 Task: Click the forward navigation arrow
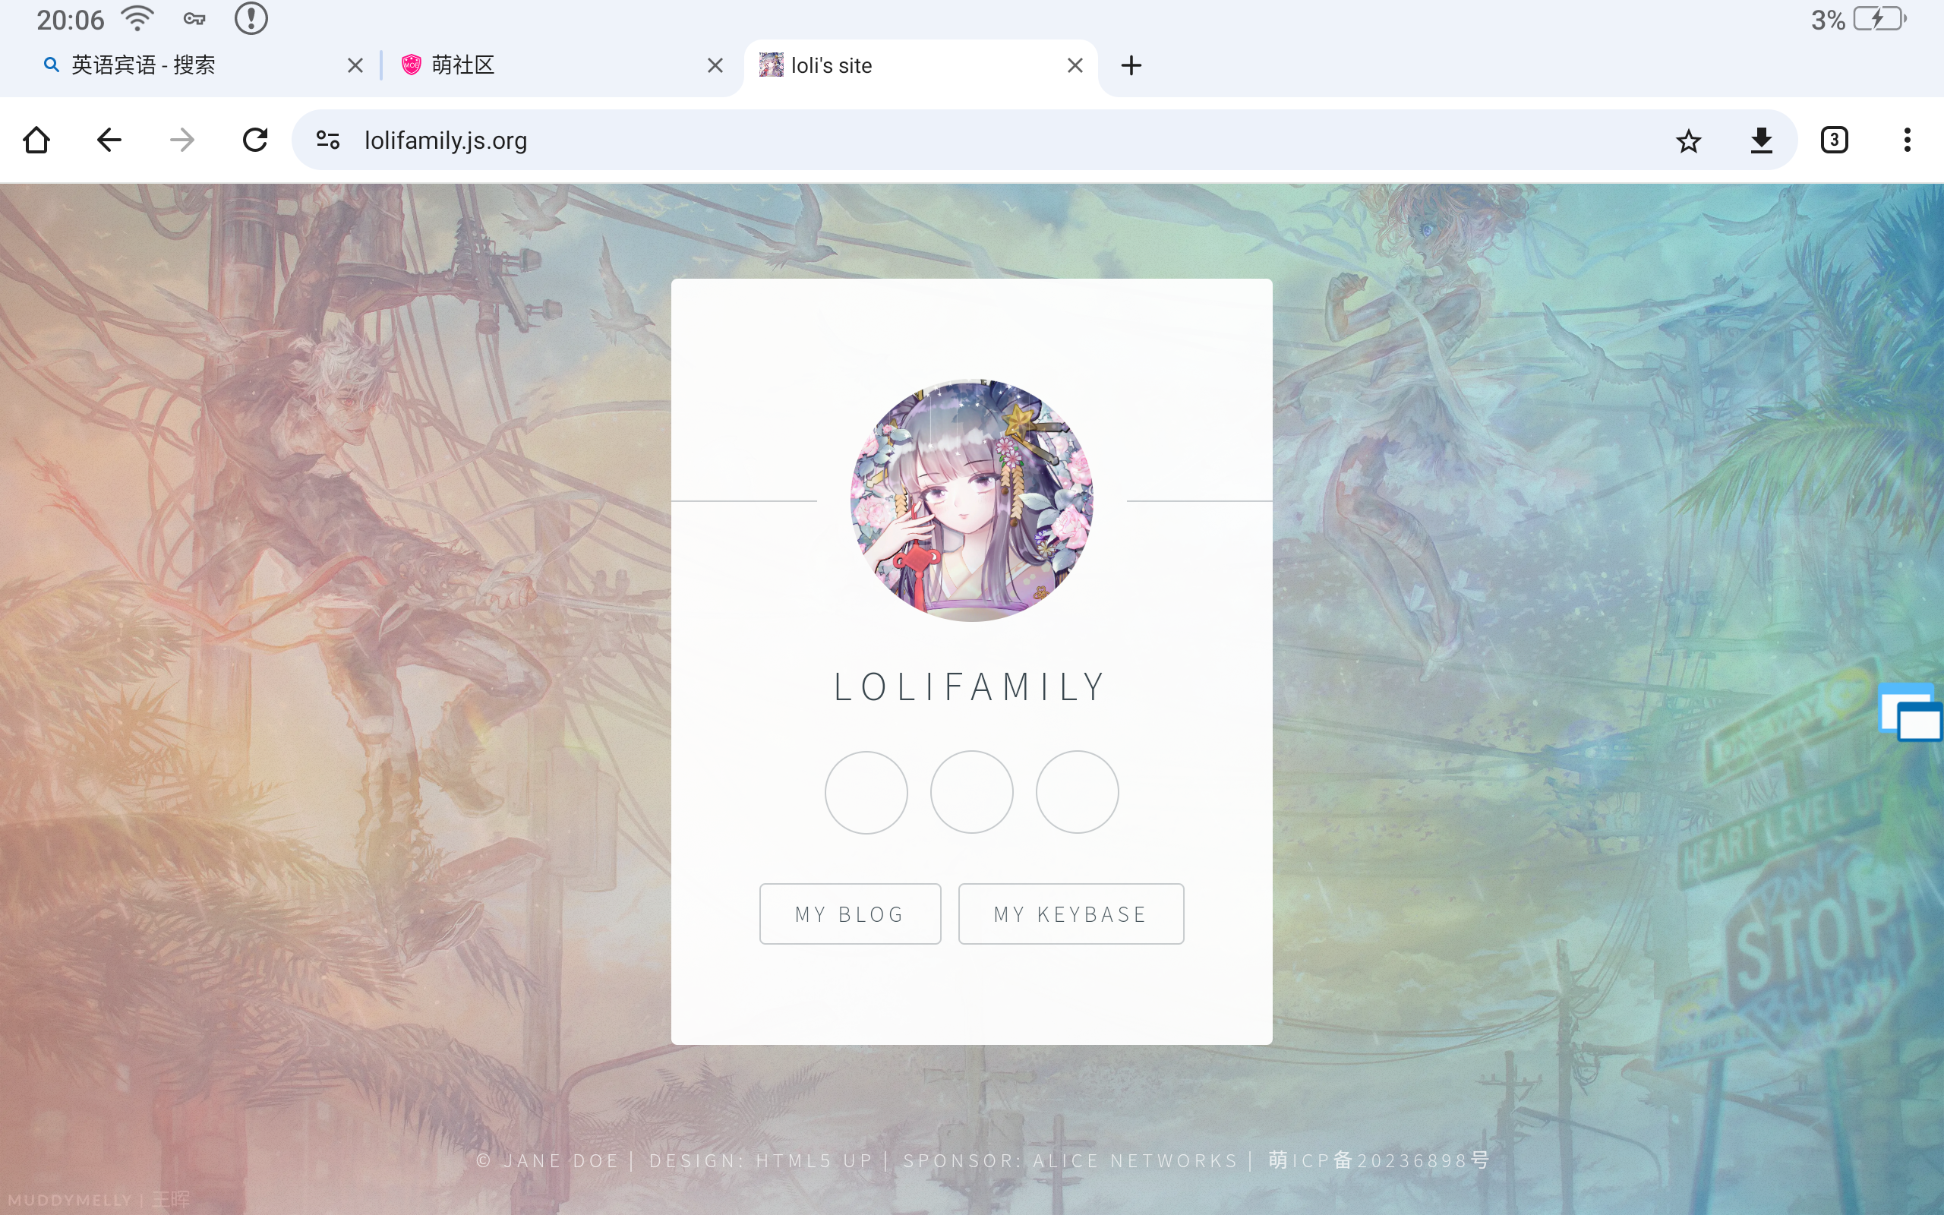[182, 140]
